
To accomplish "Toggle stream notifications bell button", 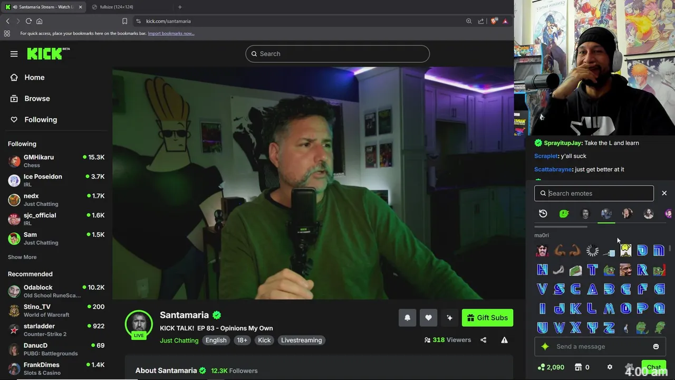I will (x=407, y=318).
